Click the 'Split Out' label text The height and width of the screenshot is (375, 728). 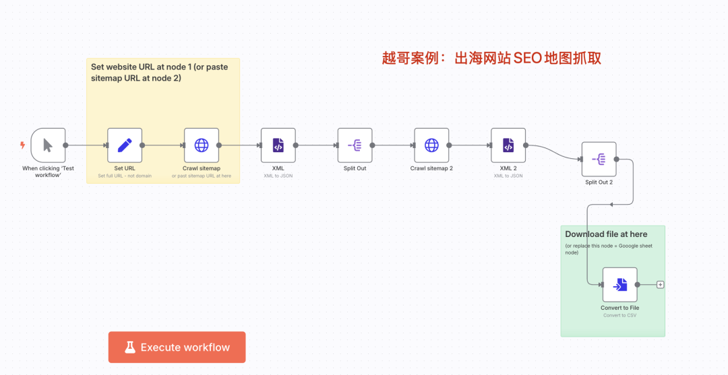[355, 168]
